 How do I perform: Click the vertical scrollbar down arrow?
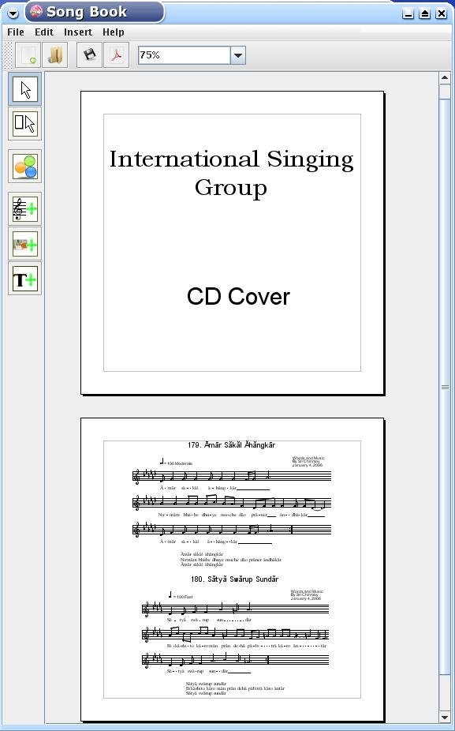click(444, 717)
